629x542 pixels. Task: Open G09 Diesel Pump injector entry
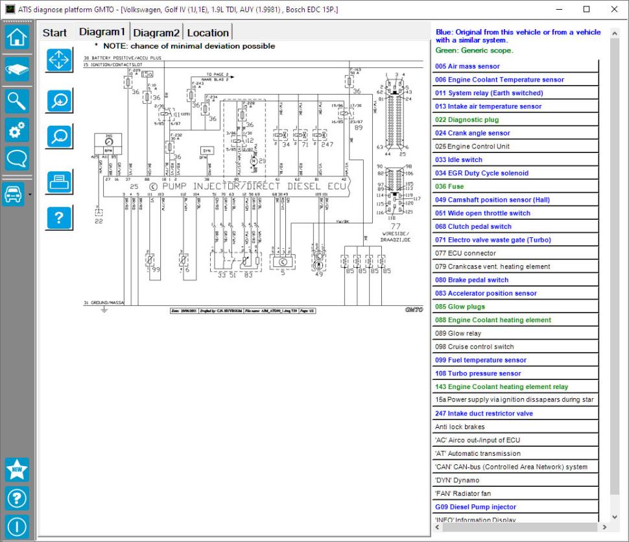click(x=515, y=507)
